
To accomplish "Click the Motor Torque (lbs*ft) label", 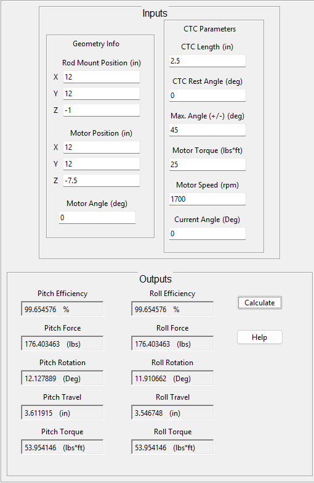I will coord(207,151).
